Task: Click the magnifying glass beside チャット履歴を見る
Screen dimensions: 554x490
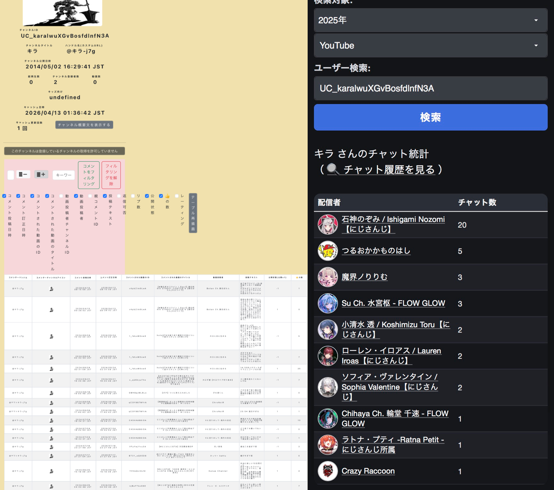Action: (333, 170)
